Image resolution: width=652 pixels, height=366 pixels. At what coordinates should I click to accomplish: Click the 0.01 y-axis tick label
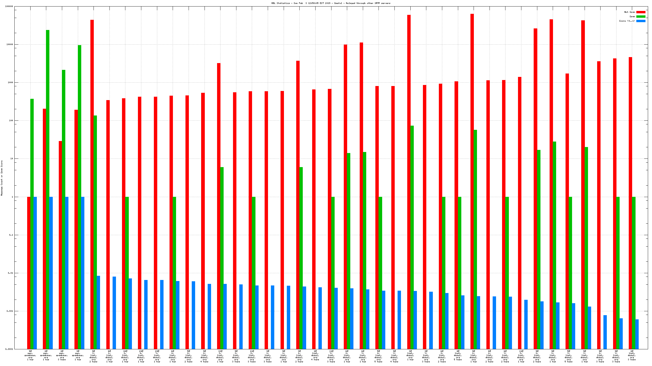click(10, 273)
